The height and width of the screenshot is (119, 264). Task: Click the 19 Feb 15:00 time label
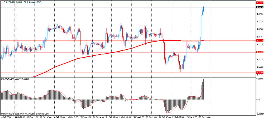(x=72, y=117)
